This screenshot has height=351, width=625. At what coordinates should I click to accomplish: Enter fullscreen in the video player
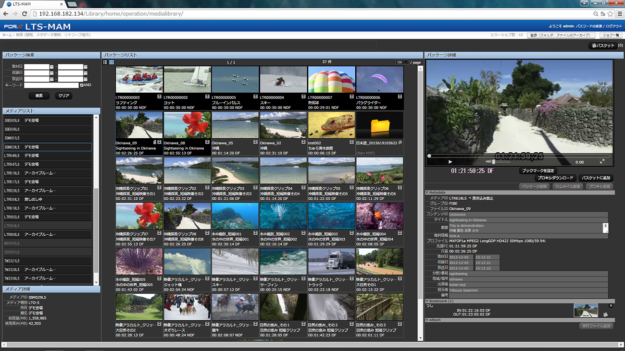pyautogui.click(x=602, y=162)
